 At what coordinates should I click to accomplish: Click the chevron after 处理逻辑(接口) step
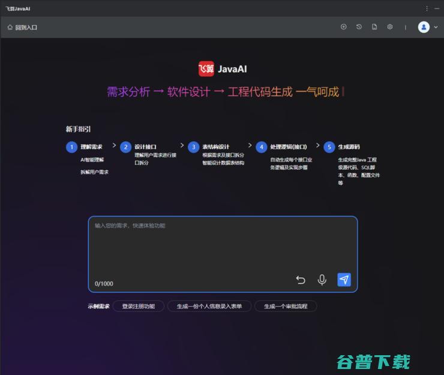click(x=318, y=145)
